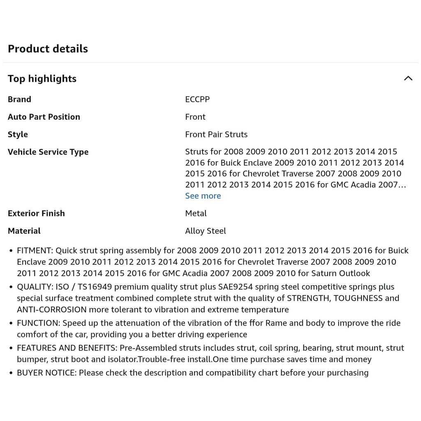Viewport: 421px width, 421px height.
Task: Select the ECCPP brand value
Action: coord(197,99)
